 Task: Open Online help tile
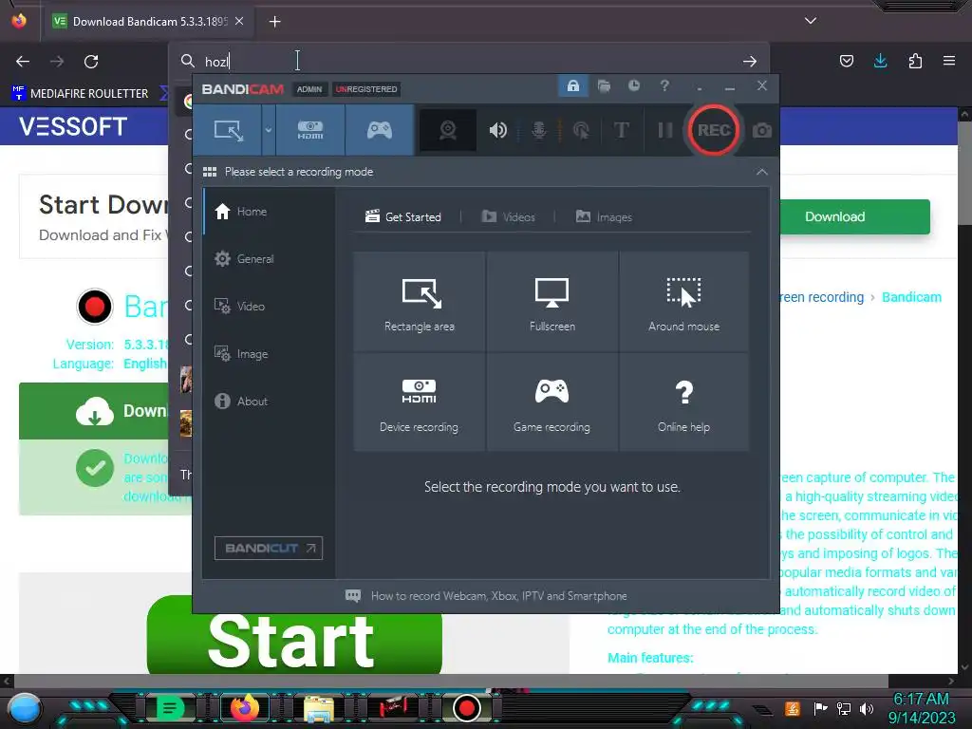(x=683, y=402)
